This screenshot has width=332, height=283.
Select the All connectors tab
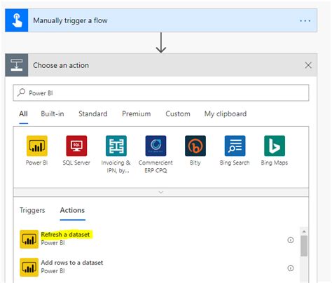click(x=23, y=114)
